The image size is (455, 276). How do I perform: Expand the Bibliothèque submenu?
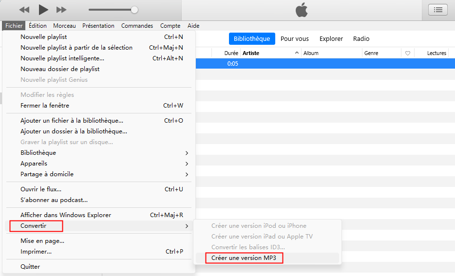99,153
